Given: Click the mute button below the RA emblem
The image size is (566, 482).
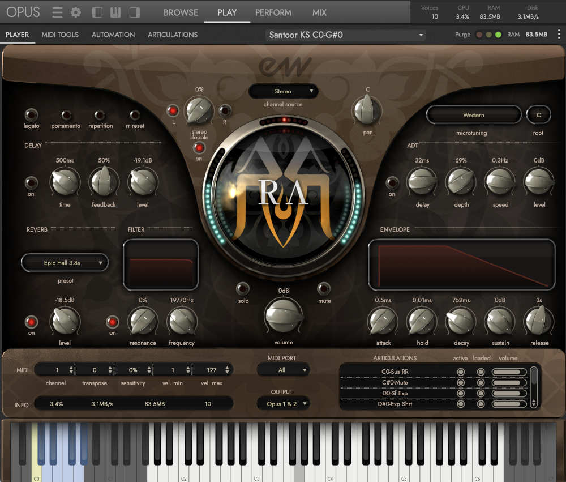Looking at the screenshot, I should 324,288.
